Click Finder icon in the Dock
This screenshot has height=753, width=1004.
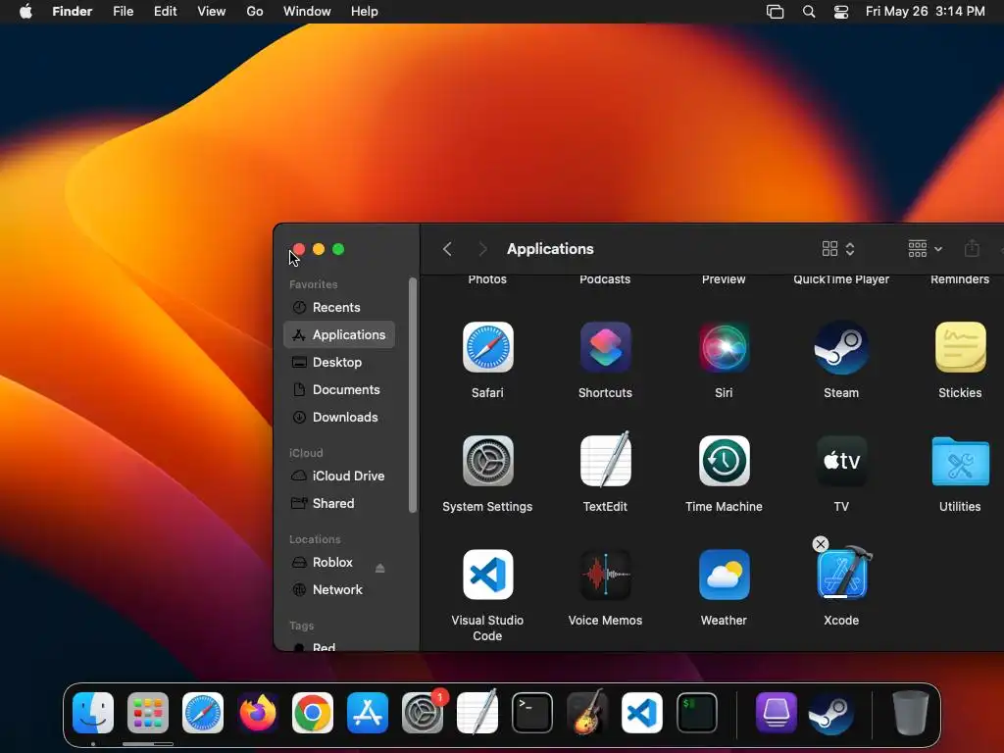(x=93, y=713)
